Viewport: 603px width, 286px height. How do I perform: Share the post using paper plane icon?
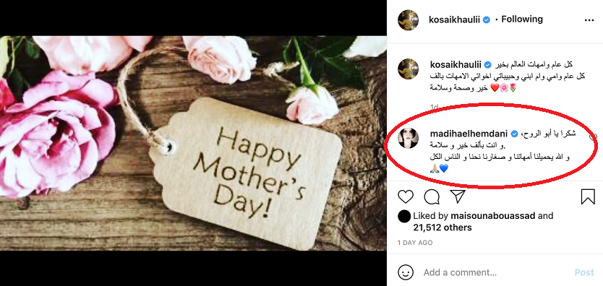click(458, 196)
